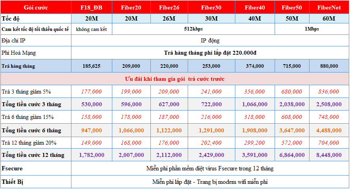Select the 1Mbps commitment cell

coord(311,29)
